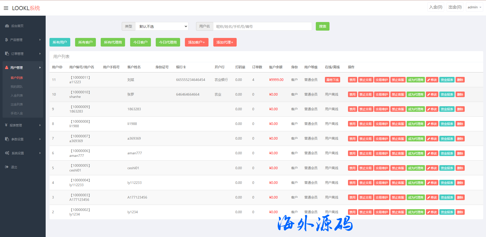This screenshot has width=486, height=237.
Task: Click 成为代理商 for user 1863283
Action: coord(415,109)
